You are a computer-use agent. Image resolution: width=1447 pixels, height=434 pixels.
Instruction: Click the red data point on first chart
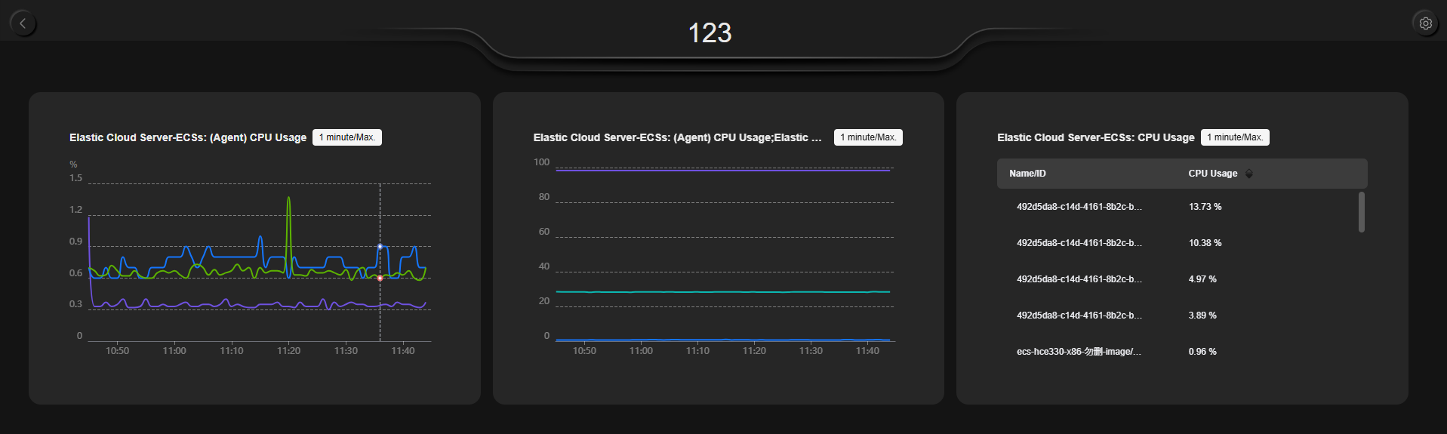pyautogui.click(x=380, y=279)
